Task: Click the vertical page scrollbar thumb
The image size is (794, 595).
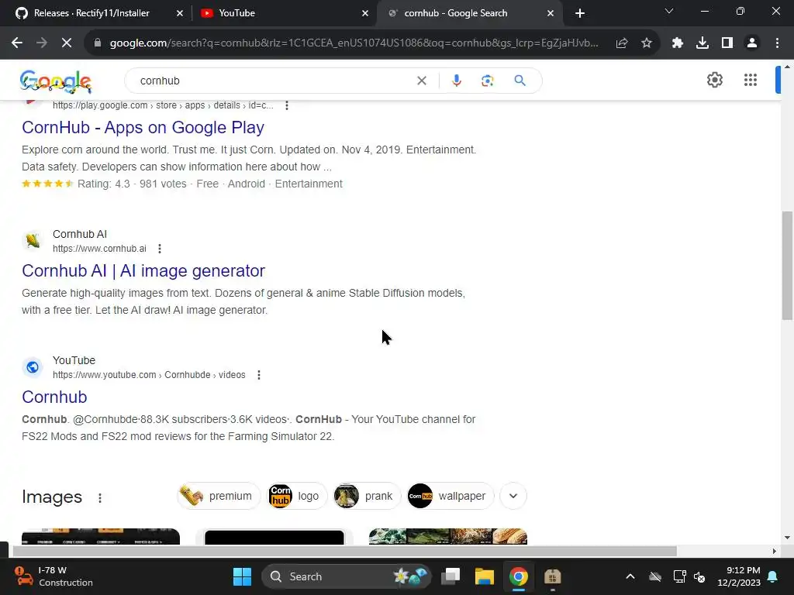Action: pos(787,266)
